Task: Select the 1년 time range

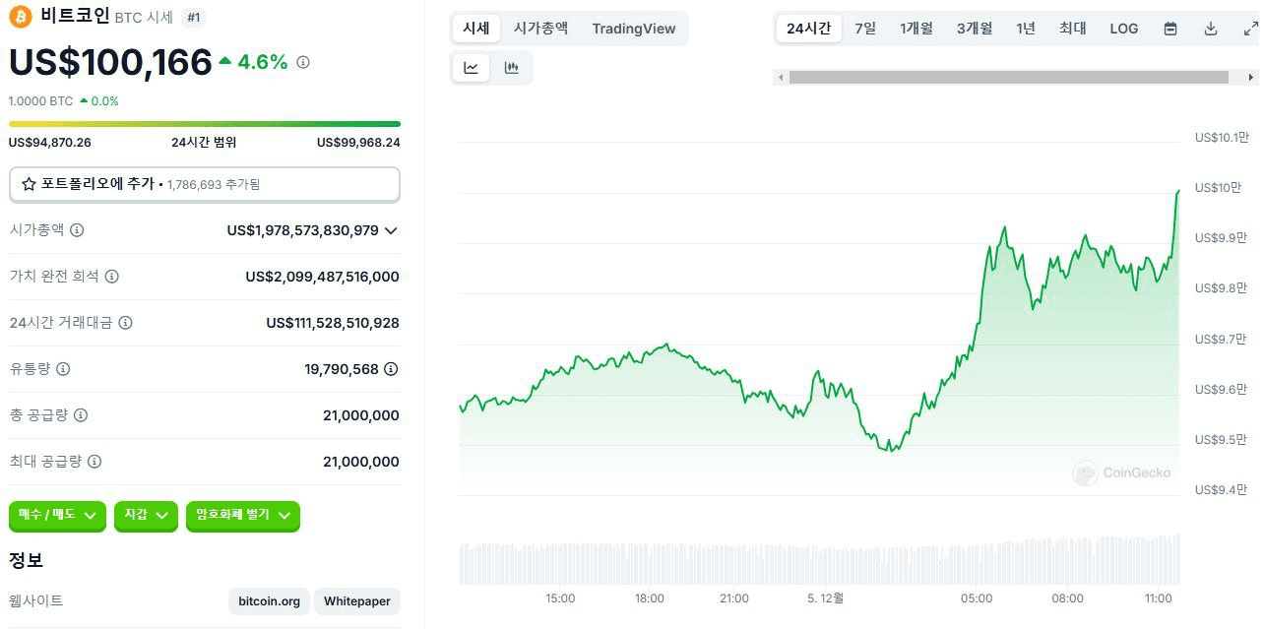Action: [x=1026, y=29]
